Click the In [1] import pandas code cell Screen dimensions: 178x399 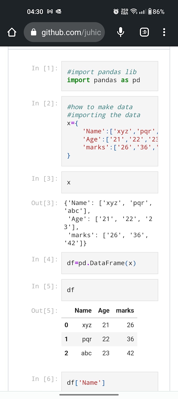(109, 76)
